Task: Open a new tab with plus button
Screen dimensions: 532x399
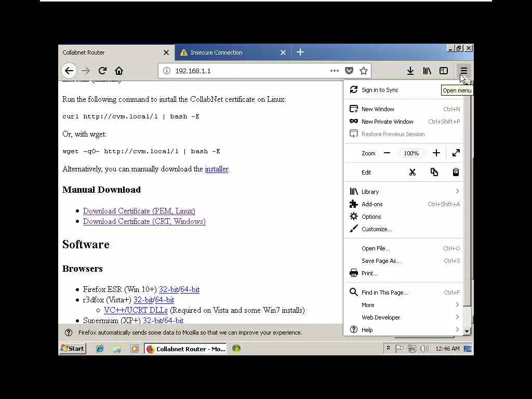Action: click(300, 52)
